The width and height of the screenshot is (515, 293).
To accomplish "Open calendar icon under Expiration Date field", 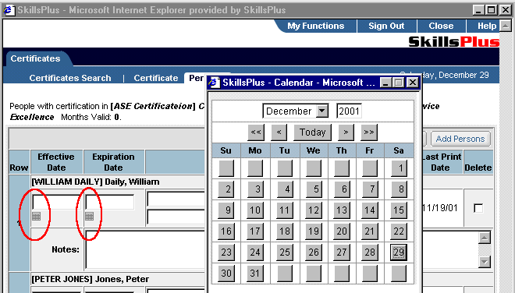I will [89, 216].
